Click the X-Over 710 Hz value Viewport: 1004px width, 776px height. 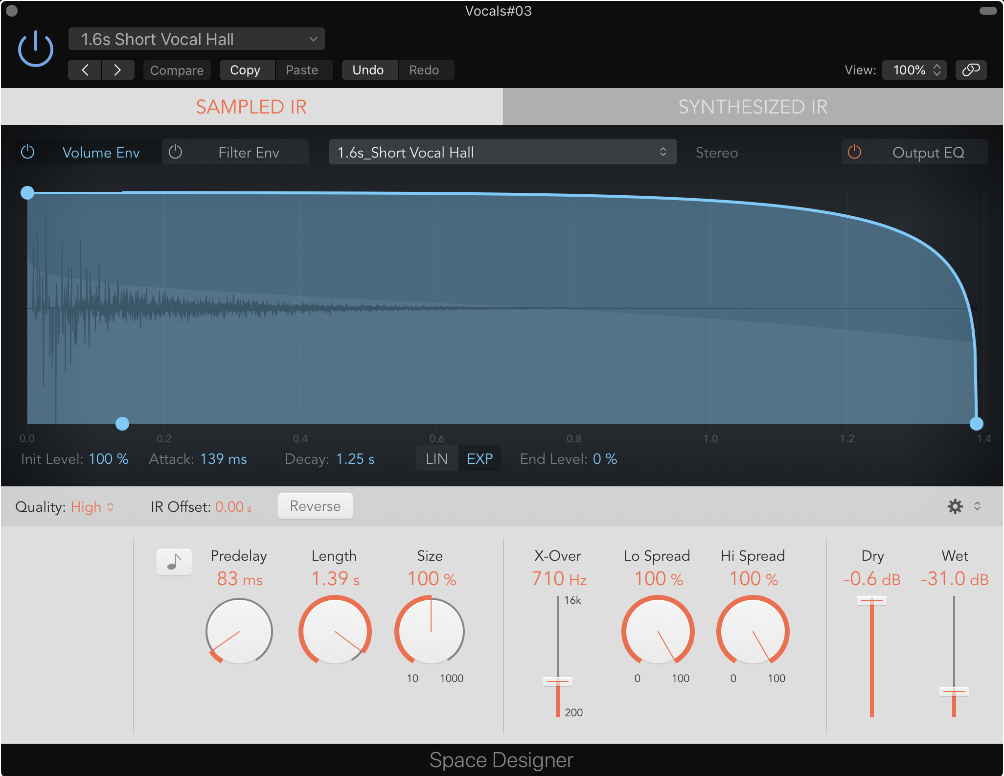pyautogui.click(x=559, y=579)
